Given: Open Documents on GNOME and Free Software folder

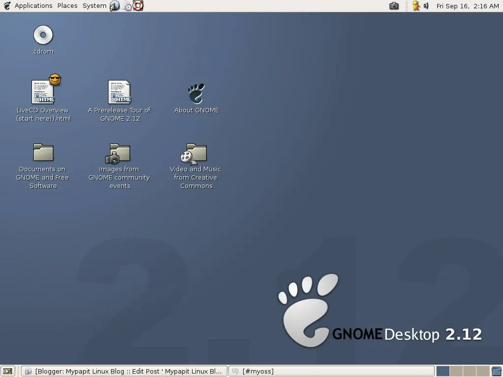Looking at the screenshot, I should point(43,152).
